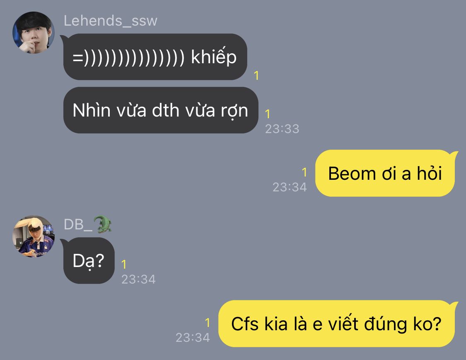The image size is (466, 360).
Task: Click the crocodile emoji beside DB_
Action: point(103,224)
